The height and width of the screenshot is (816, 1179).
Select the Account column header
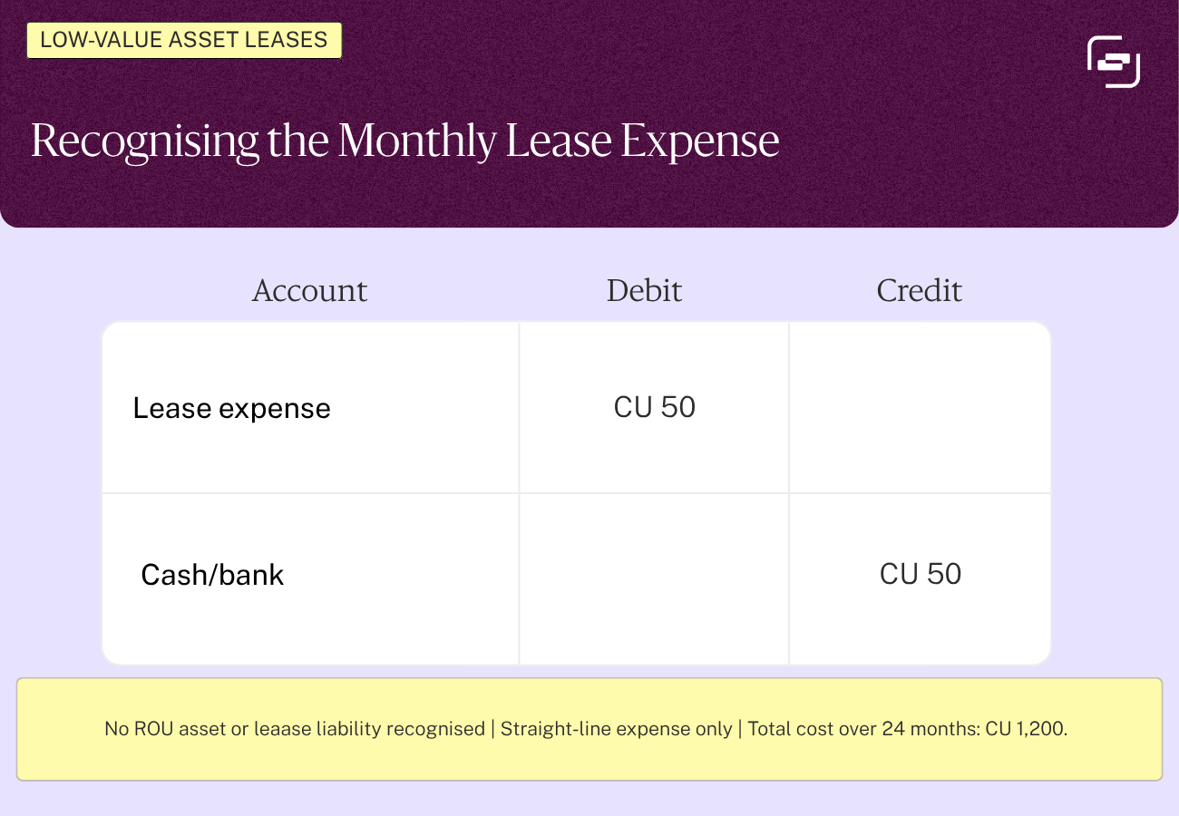309,290
